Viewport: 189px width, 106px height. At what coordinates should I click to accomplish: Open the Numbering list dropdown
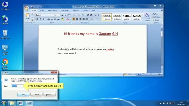coord(81,15)
